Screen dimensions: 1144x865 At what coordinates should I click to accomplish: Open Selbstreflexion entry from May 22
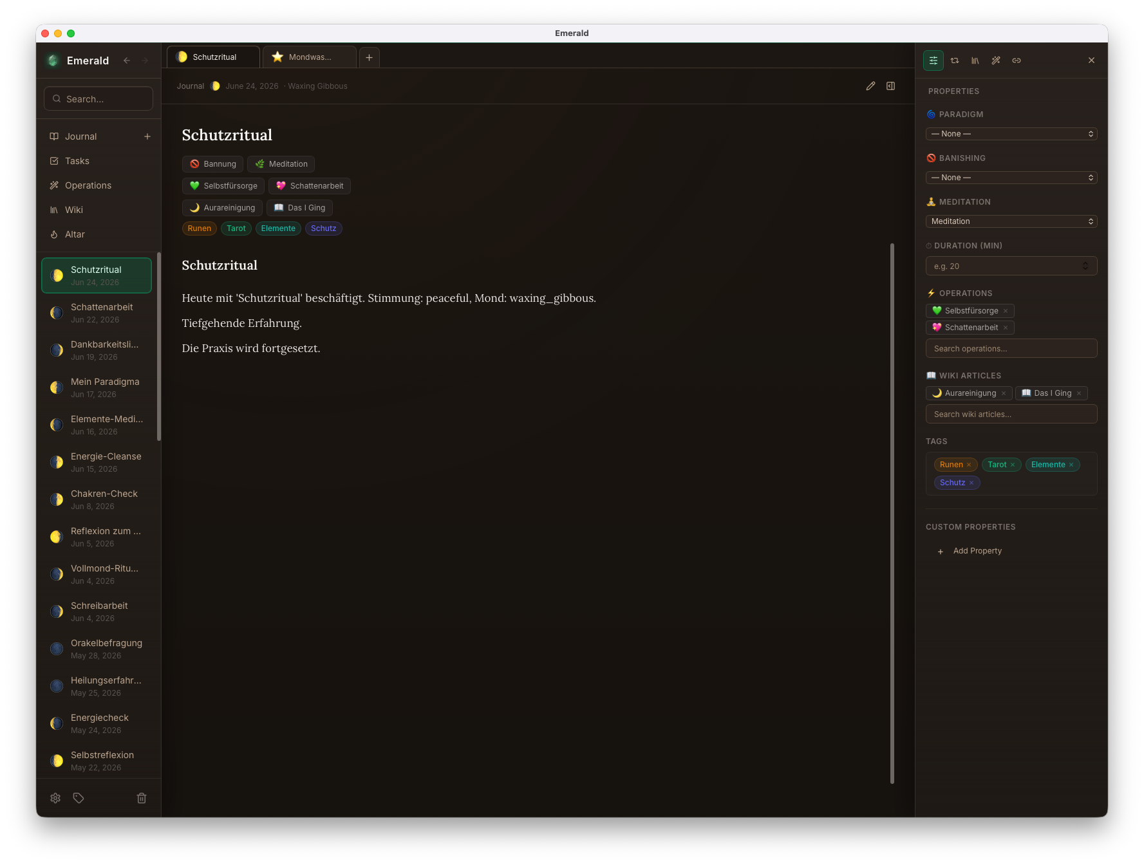[97, 761]
